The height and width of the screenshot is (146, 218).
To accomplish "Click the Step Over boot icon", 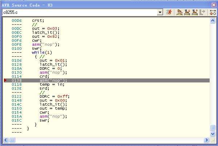I will pyautogui.click(x=179, y=12).
